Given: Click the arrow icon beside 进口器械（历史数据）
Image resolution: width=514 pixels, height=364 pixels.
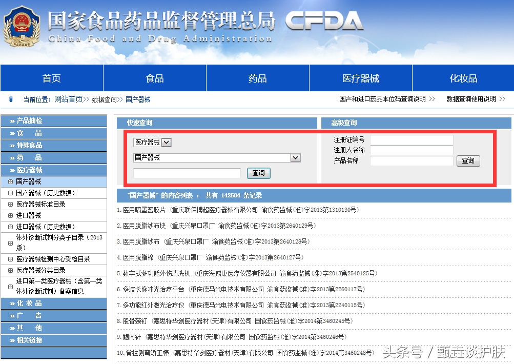Looking at the screenshot, I should tap(10, 227).
